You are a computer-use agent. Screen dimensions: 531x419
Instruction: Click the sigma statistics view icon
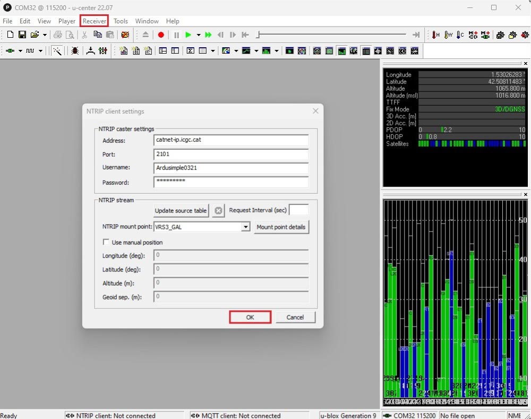[191, 51]
